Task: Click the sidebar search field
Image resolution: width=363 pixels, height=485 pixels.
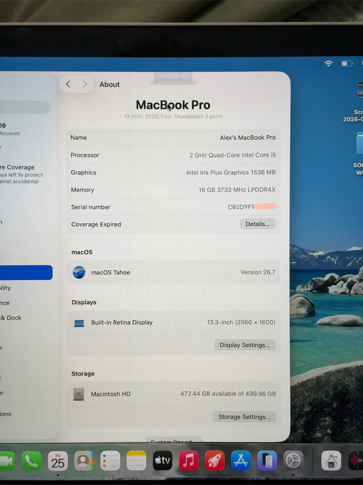Action: (x=25, y=107)
